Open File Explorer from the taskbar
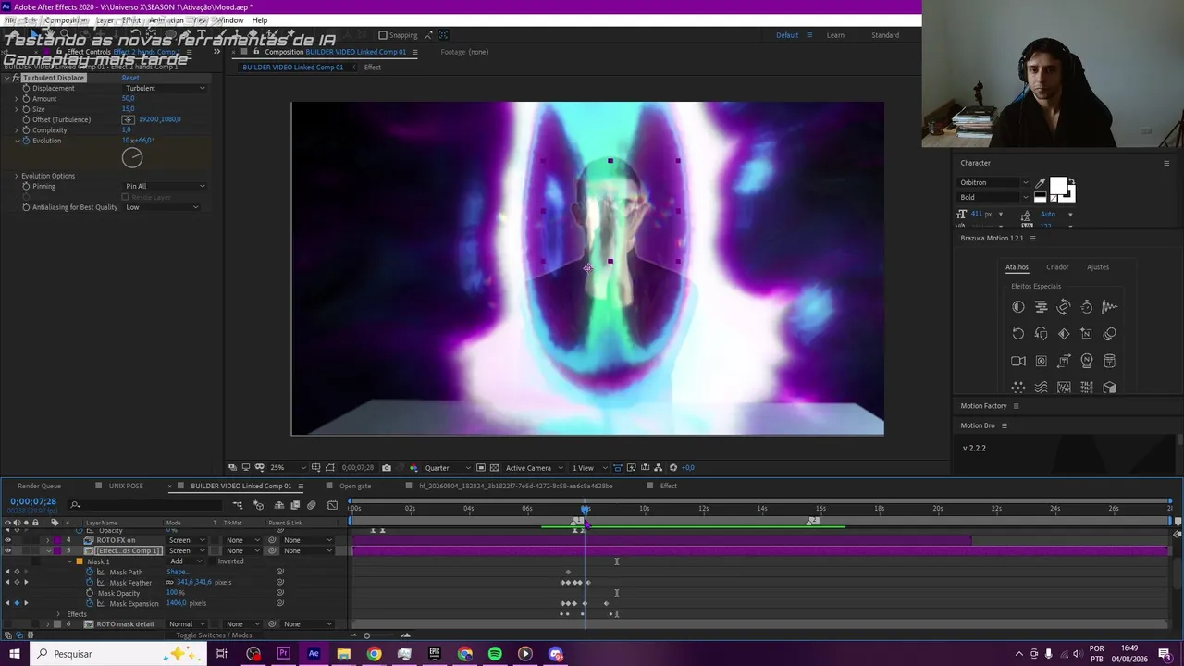 (343, 654)
